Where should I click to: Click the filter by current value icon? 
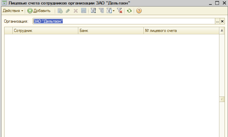(x=101, y=11)
